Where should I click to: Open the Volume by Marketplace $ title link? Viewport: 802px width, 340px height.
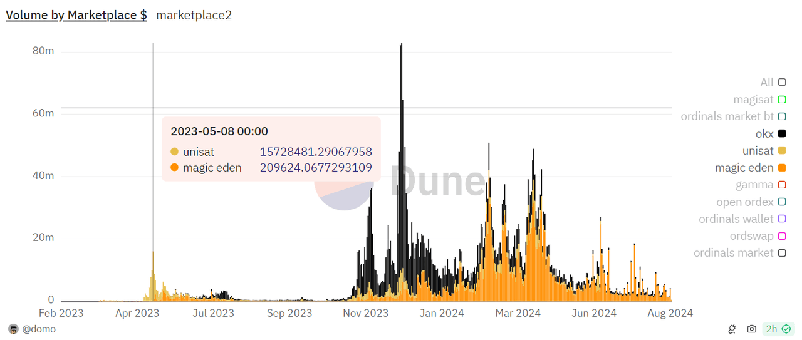76,15
